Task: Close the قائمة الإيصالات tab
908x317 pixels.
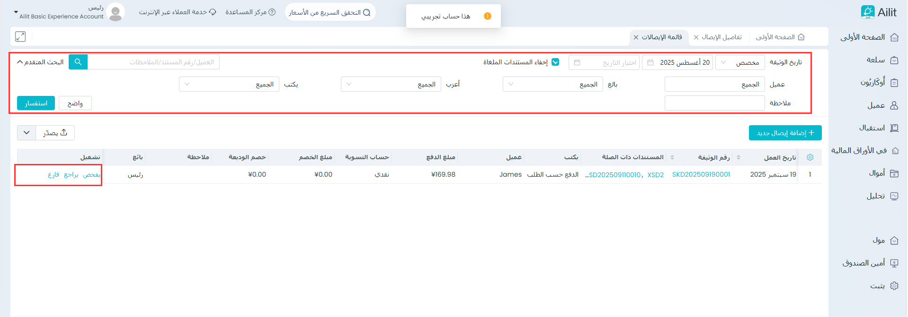Action: coord(636,37)
